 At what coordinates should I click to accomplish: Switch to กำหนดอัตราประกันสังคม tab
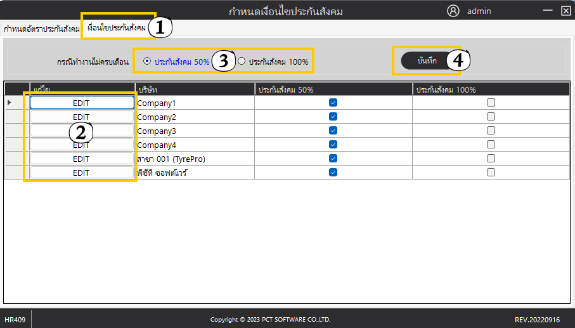point(41,29)
